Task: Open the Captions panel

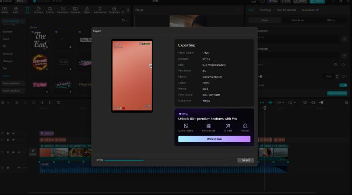Action: [x=75, y=10]
